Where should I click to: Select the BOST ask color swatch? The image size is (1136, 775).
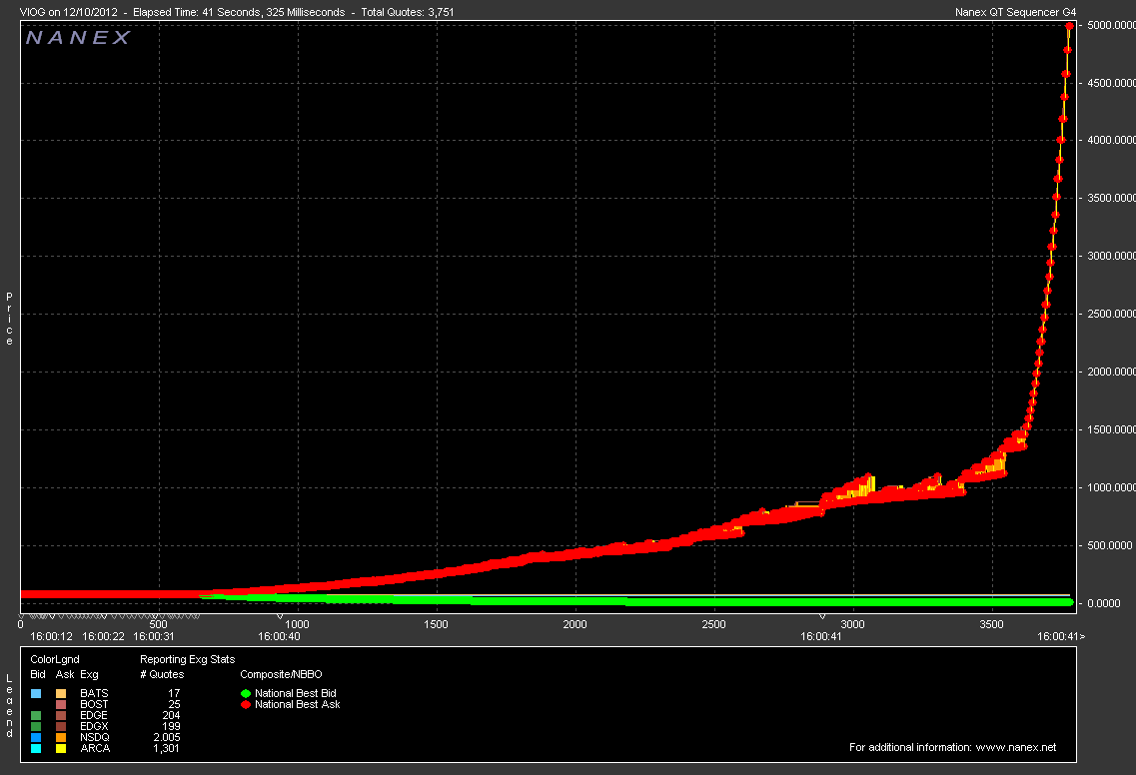(61, 704)
